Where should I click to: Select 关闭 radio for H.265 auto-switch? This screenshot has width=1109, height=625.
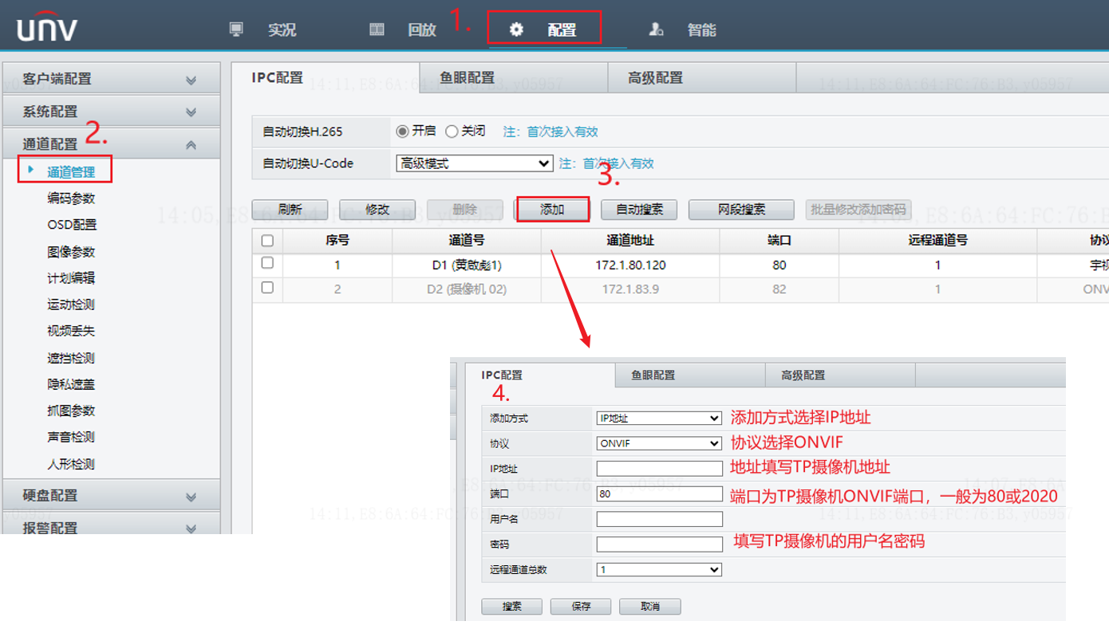coord(453,132)
